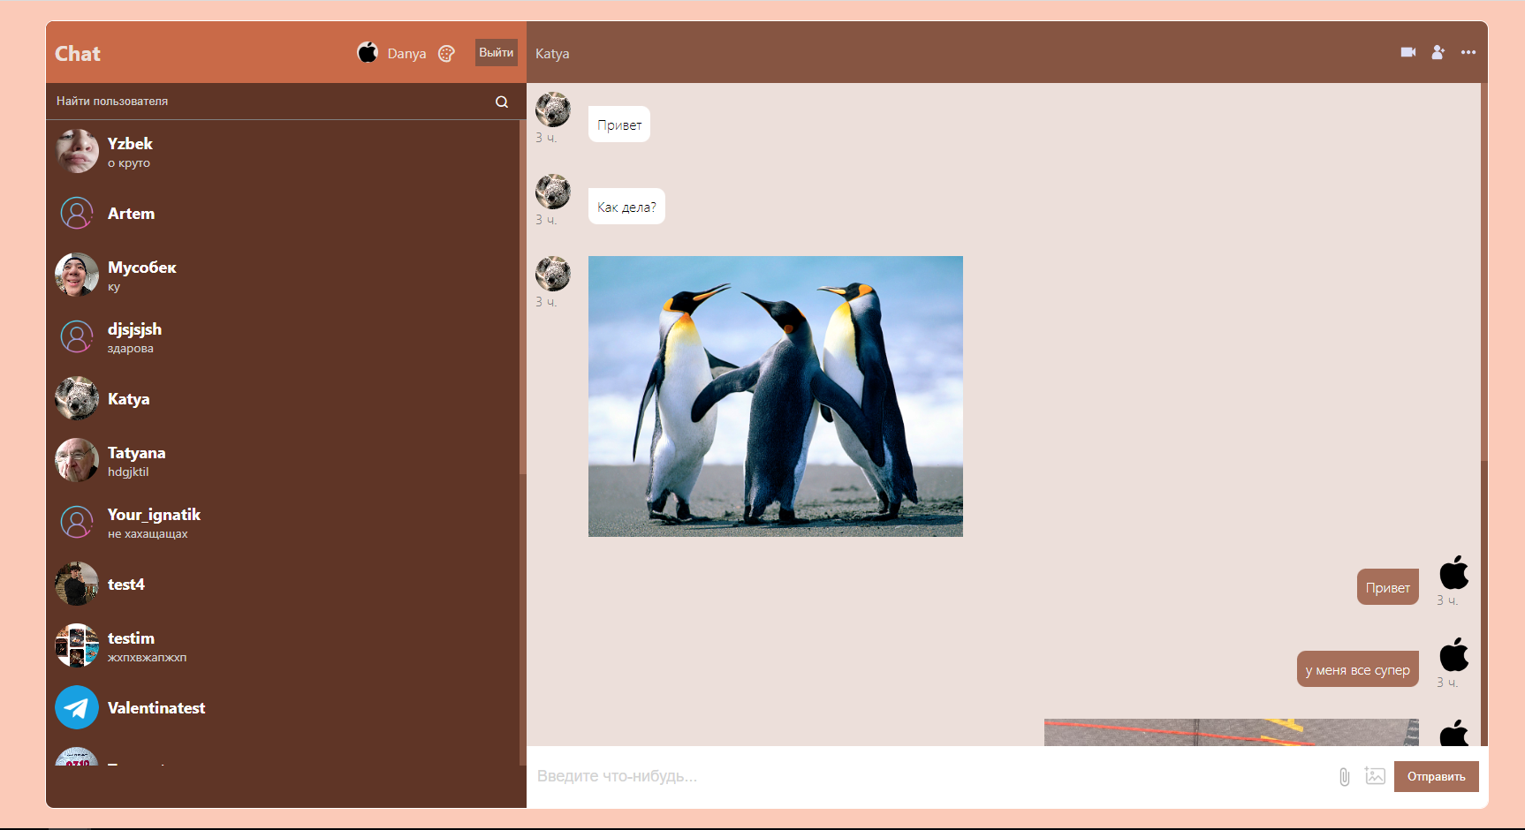Open the three-dots chat options menu

(x=1468, y=52)
